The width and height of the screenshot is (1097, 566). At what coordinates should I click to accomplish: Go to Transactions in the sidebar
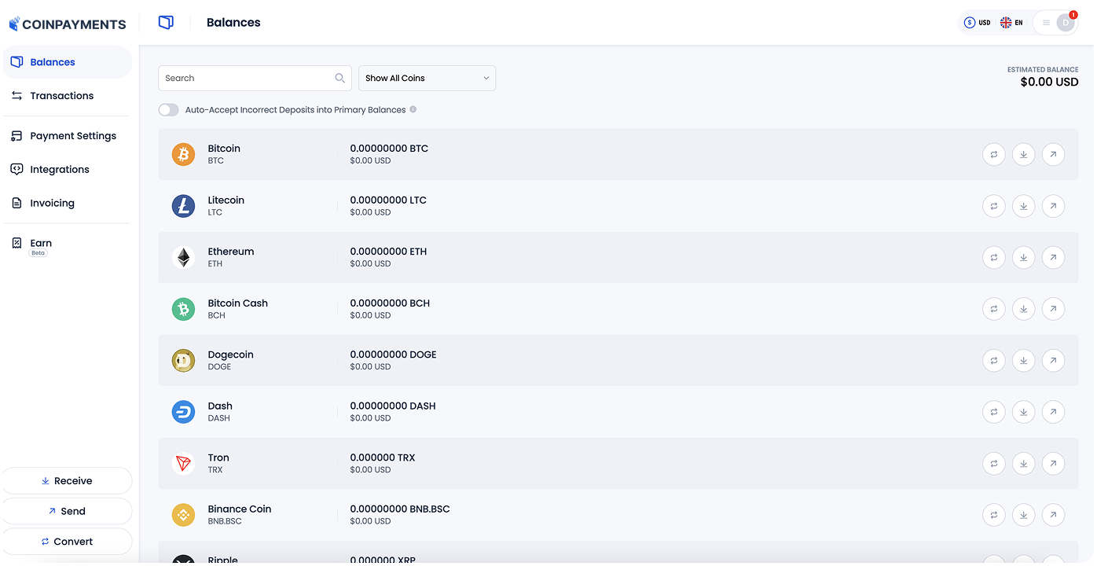(61, 96)
